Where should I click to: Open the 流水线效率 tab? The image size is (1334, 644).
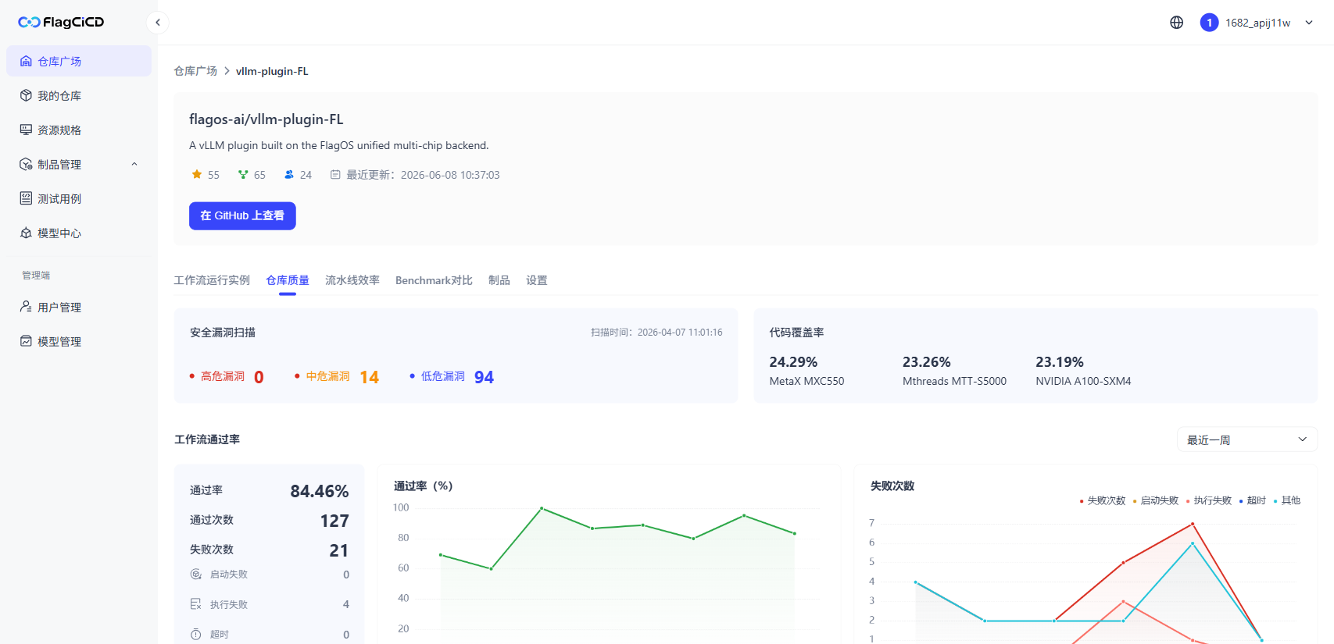point(352,280)
